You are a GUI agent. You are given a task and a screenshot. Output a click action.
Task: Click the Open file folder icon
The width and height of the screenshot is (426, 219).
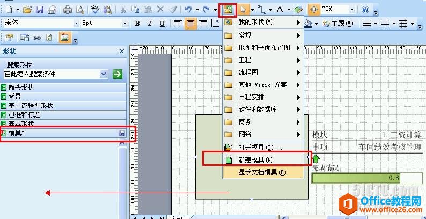click(x=27, y=10)
